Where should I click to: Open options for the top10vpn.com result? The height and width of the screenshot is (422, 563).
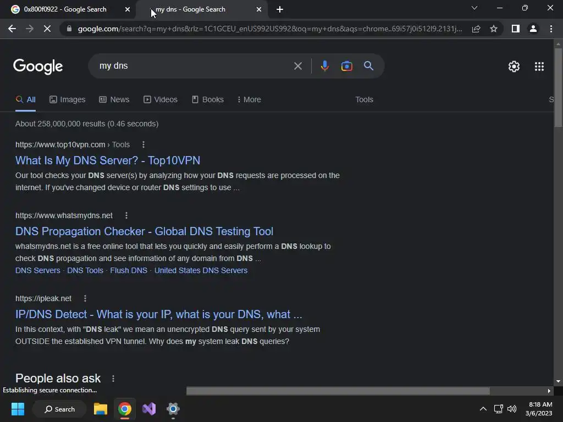(143, 145)
